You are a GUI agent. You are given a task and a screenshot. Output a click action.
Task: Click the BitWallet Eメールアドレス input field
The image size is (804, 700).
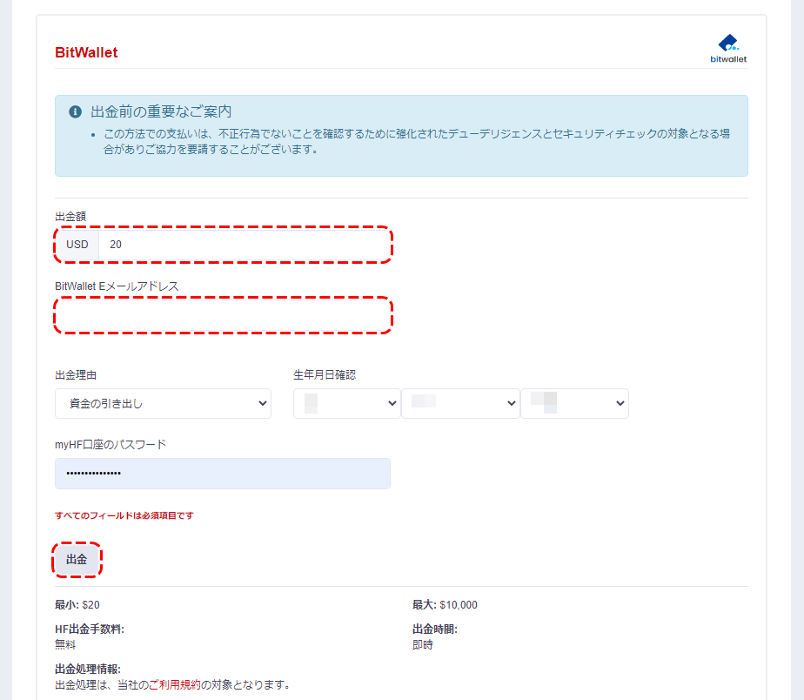click(x=223, y=314)
